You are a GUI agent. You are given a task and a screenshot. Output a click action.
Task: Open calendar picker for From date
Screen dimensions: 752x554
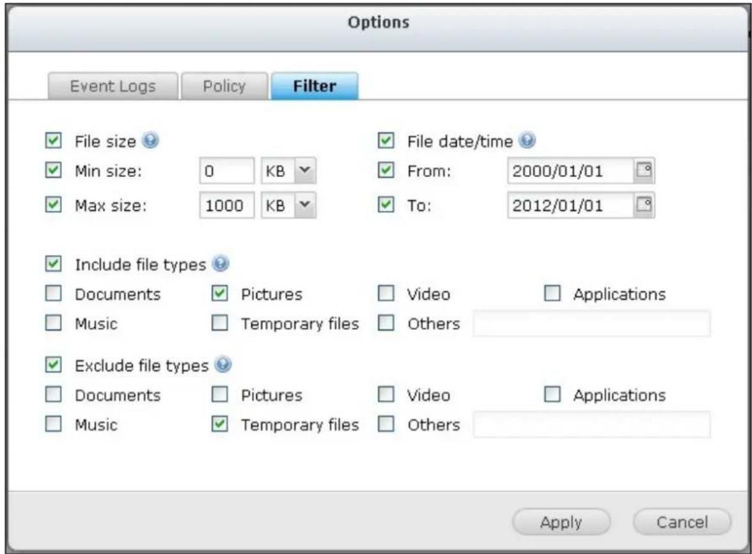click(643, 170)
